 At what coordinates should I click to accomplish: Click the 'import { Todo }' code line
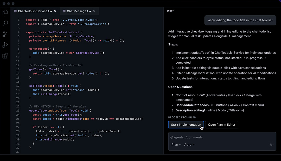62,20
